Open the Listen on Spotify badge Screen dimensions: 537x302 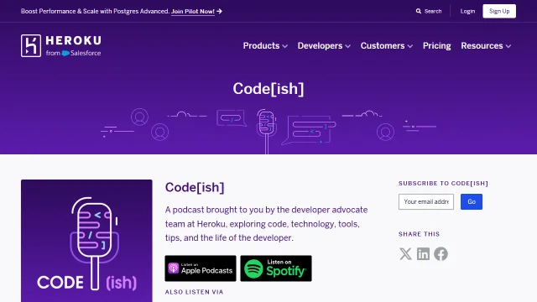(276, 268)
